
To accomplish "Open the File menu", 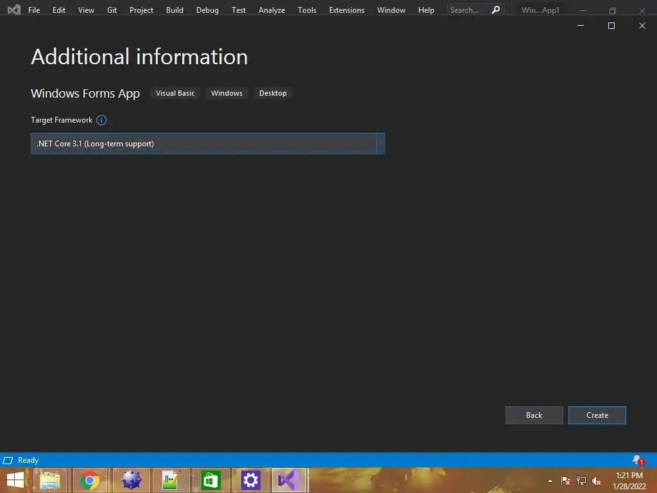I will (x=34, y=10).
